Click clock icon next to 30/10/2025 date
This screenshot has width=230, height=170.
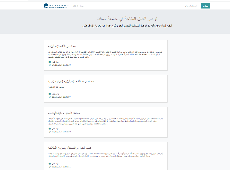[x=50, y=132]
